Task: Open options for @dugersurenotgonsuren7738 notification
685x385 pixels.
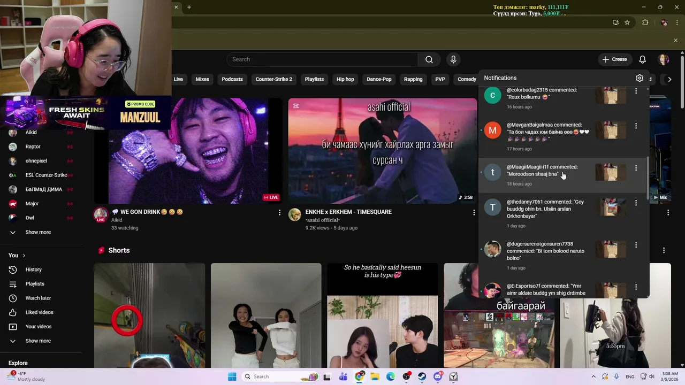Action: tap(636, 245)
